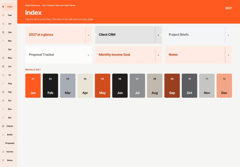
Task: Jump to the Dec sidebar tab
Action: point(8,118)
